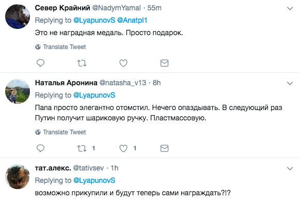Open @LyapunovS mention in тат.алекс. reply

(x=94, y=180)
